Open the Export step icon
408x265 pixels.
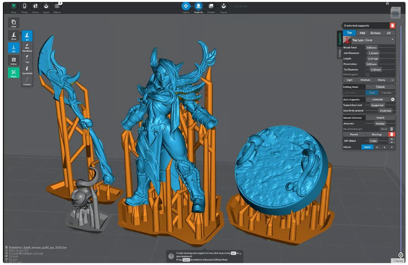[224, 6]
